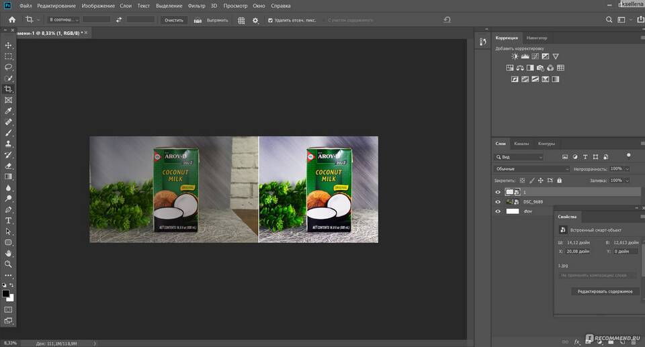Add Levels adjustment
This screenshot has height=347, width=645.
525,56
